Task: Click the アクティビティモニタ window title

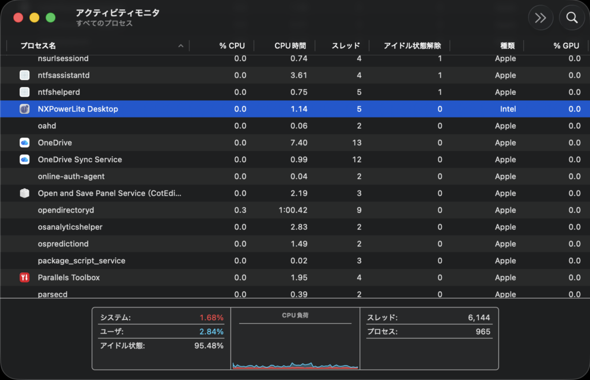Action: (x=118, y=13)
